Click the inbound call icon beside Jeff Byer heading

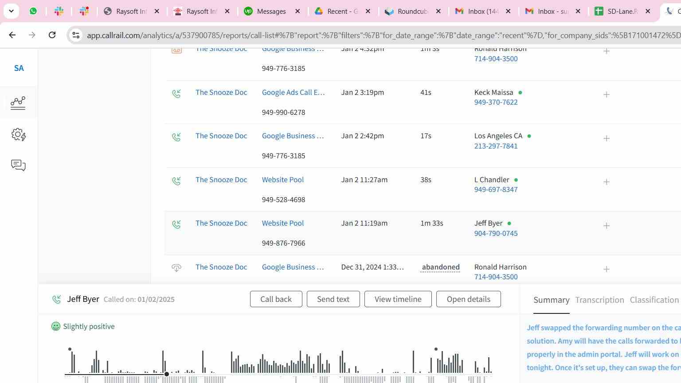[56, 300]
